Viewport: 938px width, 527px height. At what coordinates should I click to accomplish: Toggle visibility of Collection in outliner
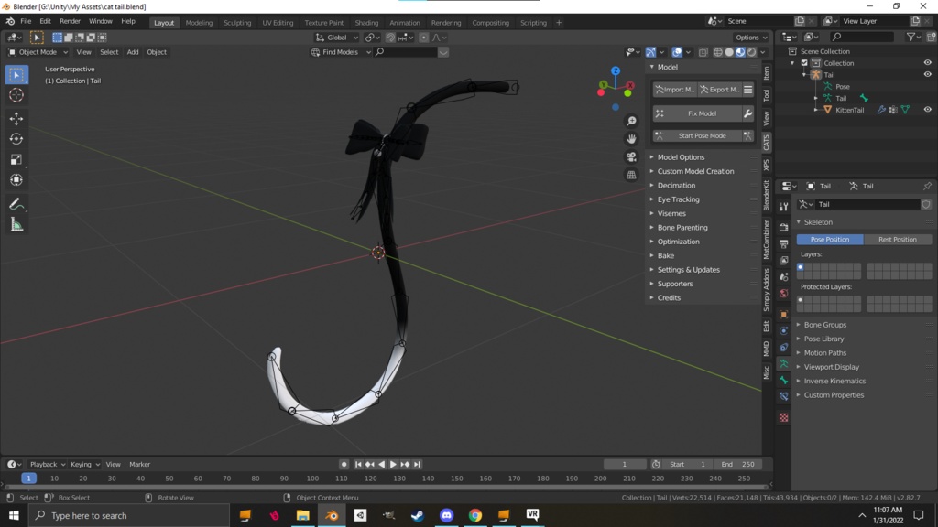pyautogui.click(x=927, y=63)
